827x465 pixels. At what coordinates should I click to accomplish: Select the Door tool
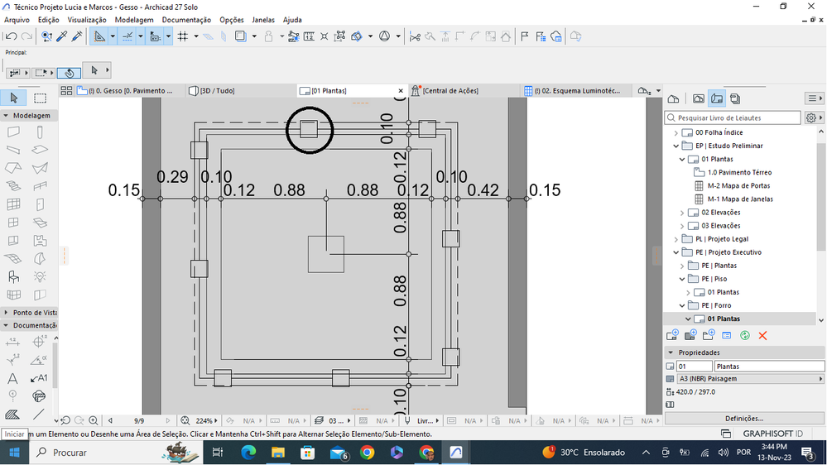point(40,204)
